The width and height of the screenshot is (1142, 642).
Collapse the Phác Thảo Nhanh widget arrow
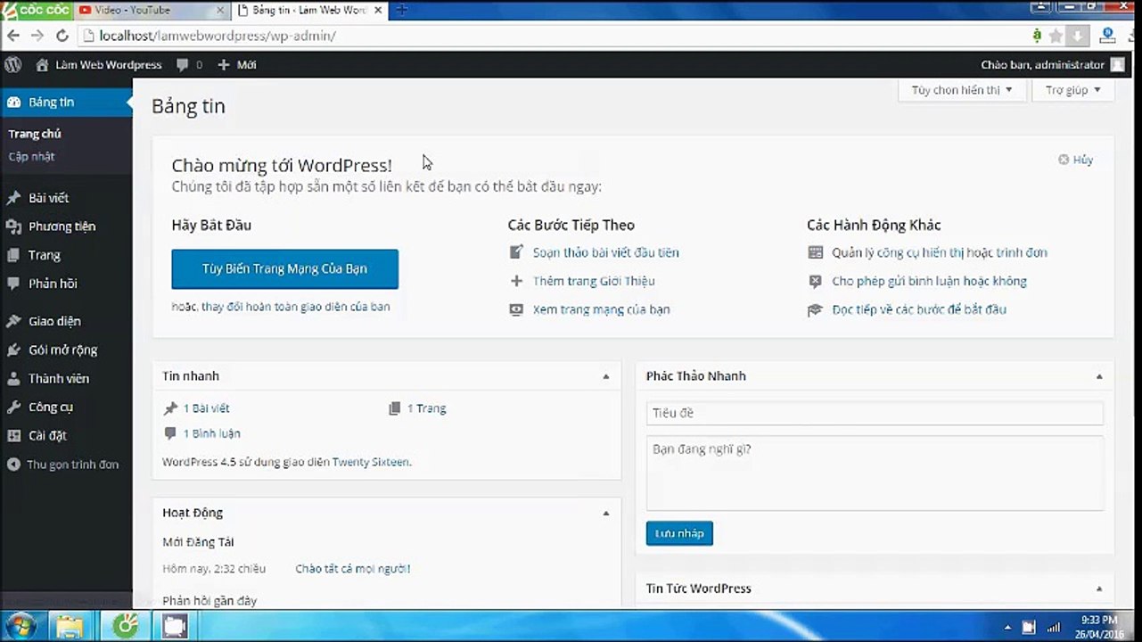tap(1099, 376)
